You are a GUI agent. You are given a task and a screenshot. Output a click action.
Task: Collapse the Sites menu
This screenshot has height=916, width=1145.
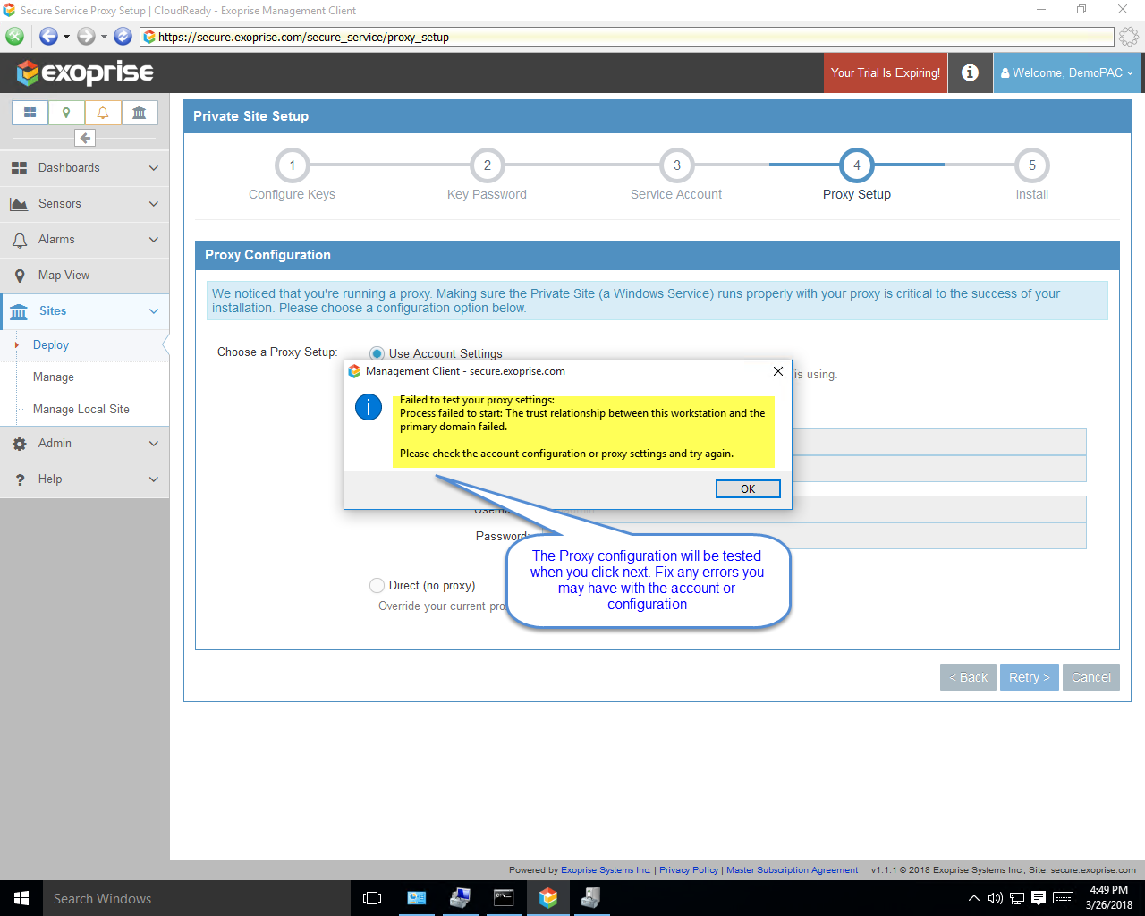coord(85,311)
